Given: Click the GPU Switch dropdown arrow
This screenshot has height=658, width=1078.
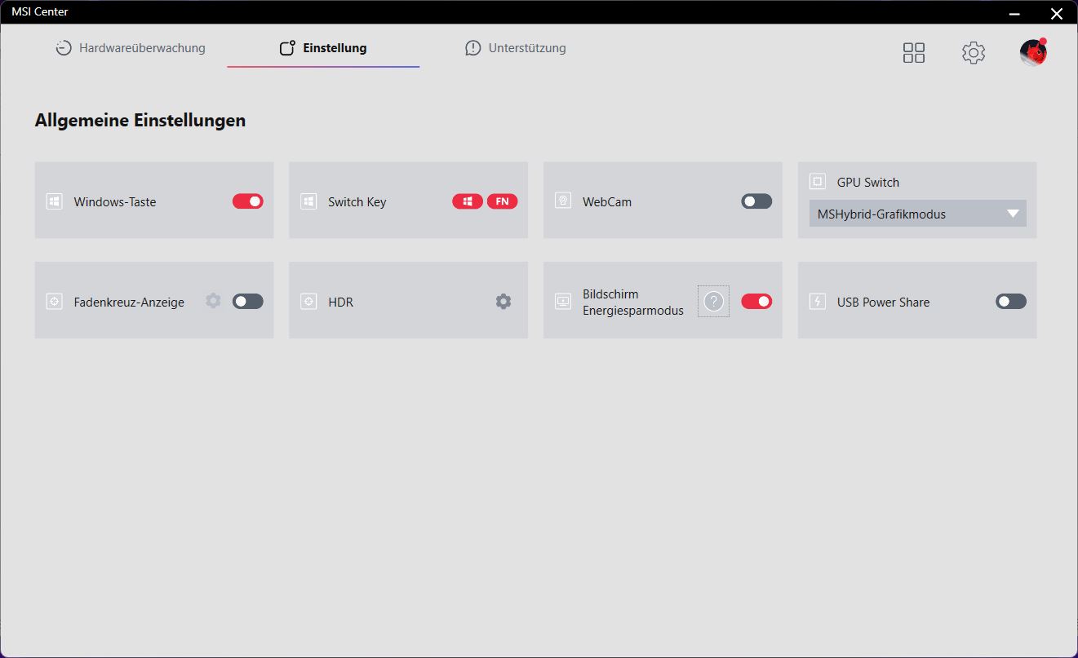Looking at the screenshot, I should 1013,214.
